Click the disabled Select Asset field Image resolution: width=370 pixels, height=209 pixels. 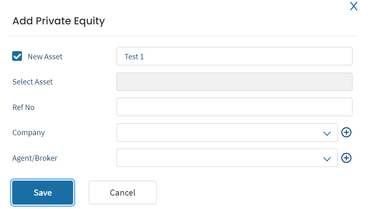(234, 82)
